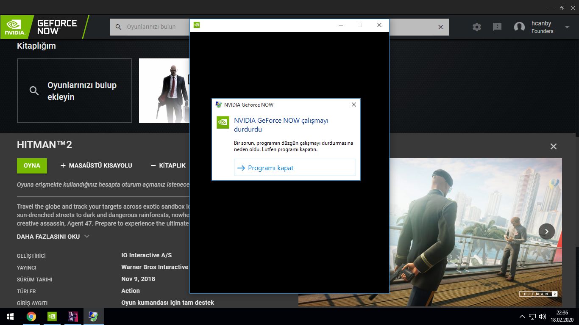Click the error dialog's title bar icon
579x325 pixels.
click(x=218, y=105)
